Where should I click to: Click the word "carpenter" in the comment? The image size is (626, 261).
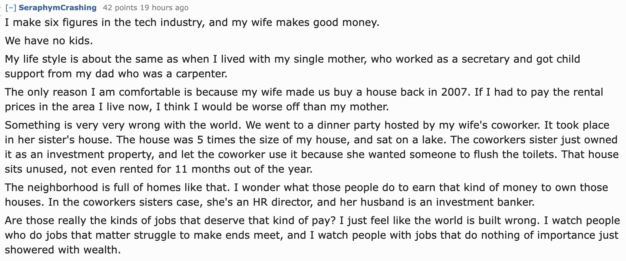tap(201, 74)
